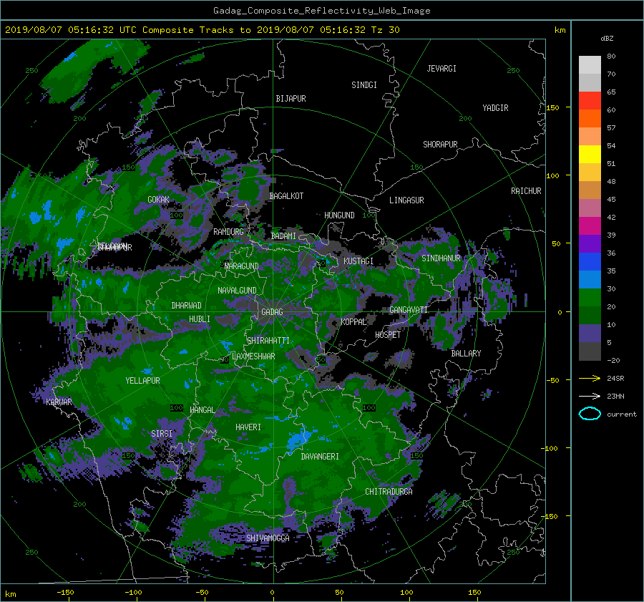Click the CHITRADURGA city label
The image size is (644, 602).
click(x=389, y=492)
